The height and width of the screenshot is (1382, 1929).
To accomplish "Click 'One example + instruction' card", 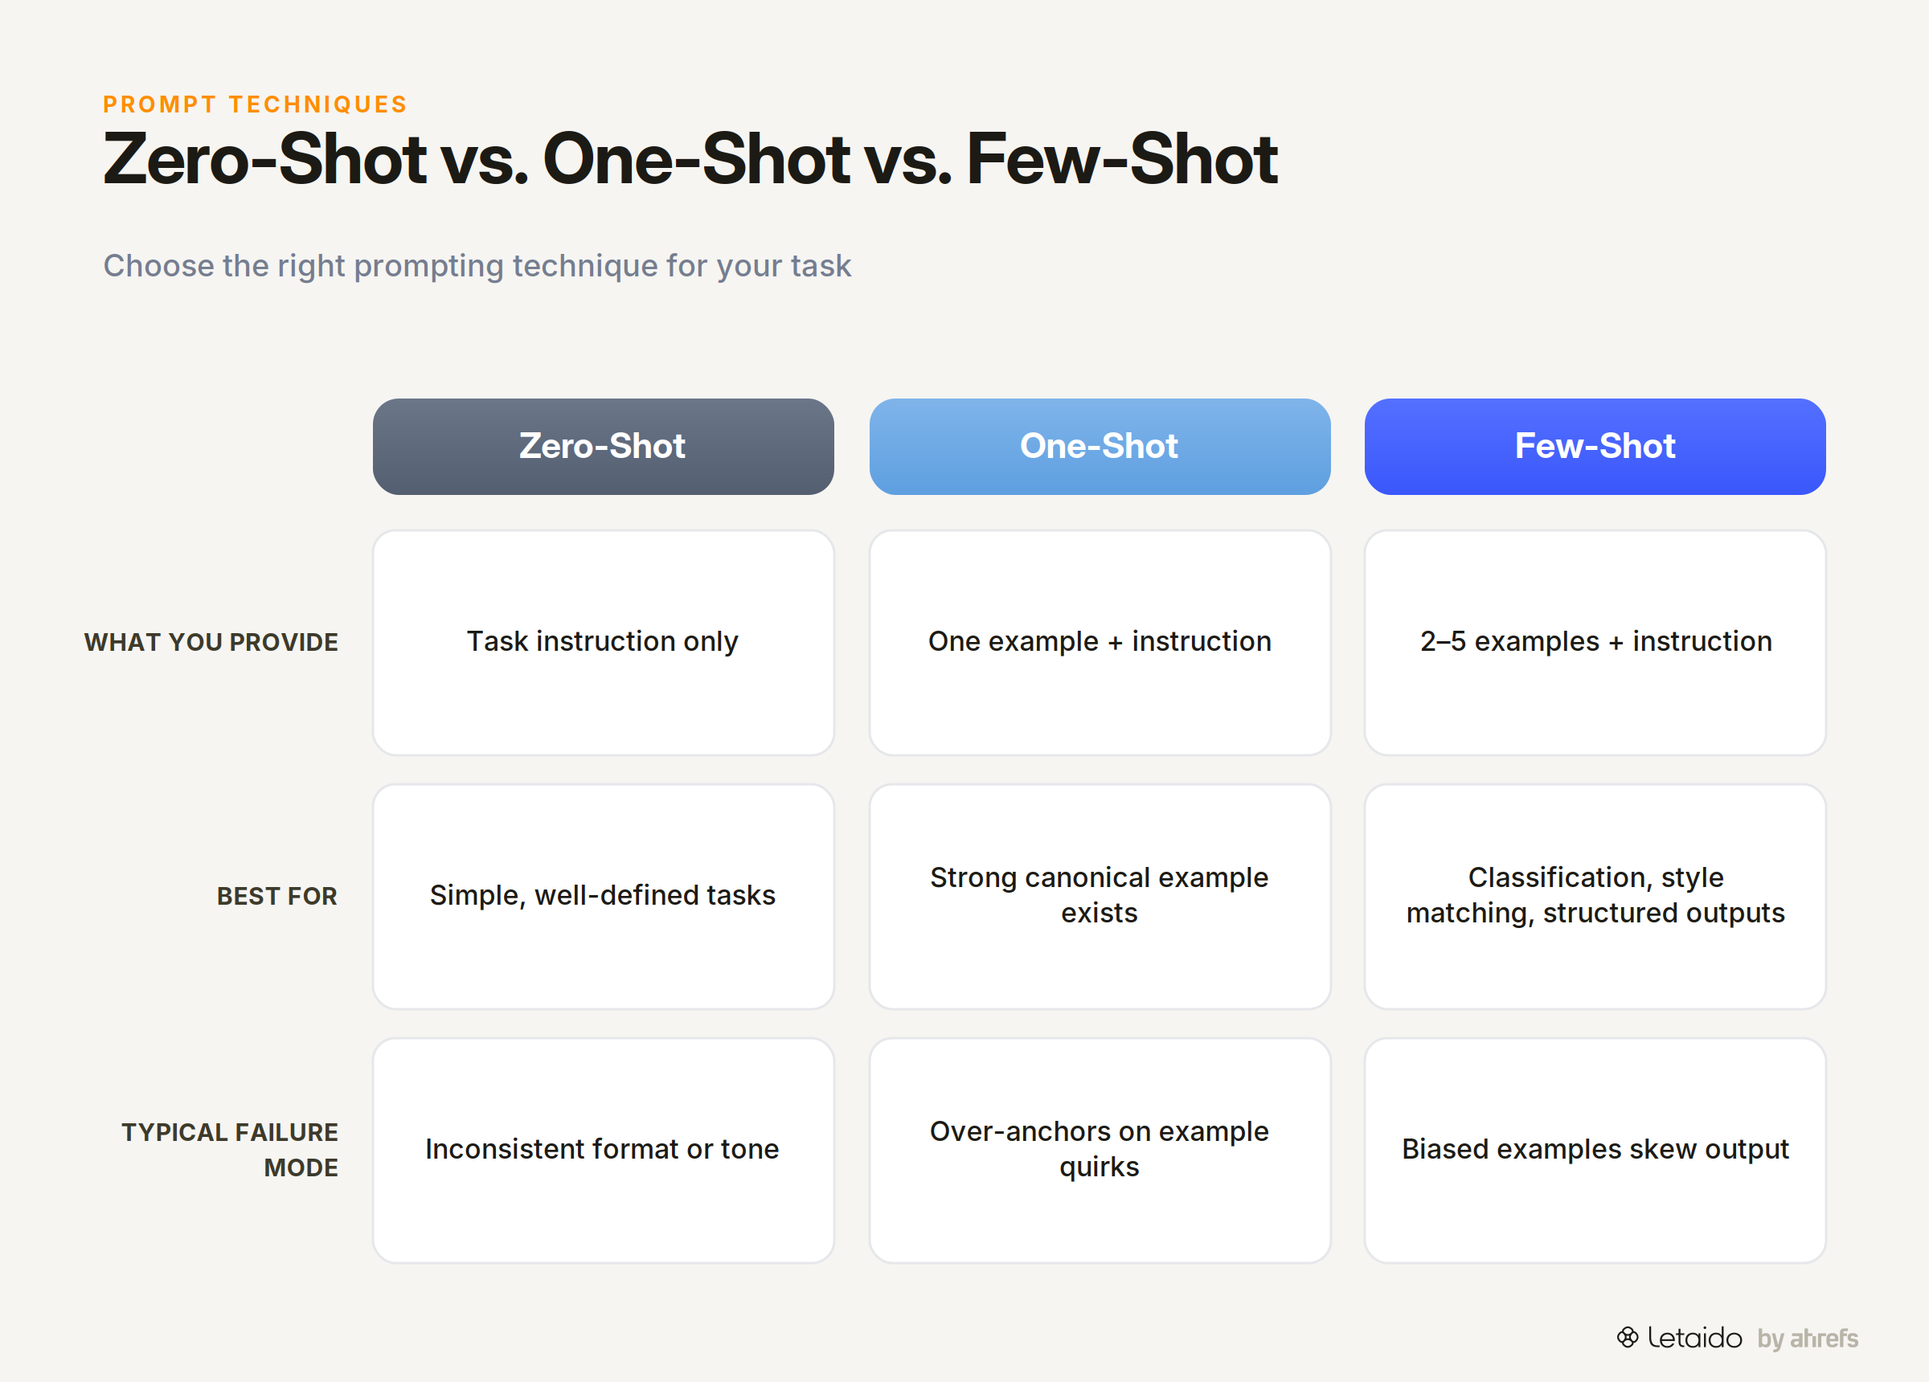I will pyautogui.click(x=1100, y=642).
